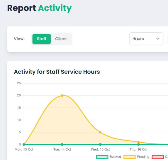
Task: Click Booked data point on Mon, 13 Oct
Action: [24, 144]
